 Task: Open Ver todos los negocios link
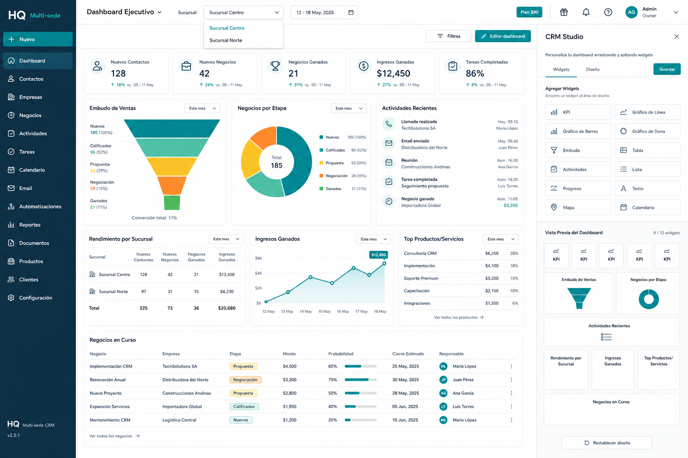click(115, 436)
